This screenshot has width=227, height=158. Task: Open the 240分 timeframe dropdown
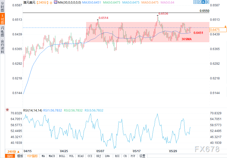11,151
